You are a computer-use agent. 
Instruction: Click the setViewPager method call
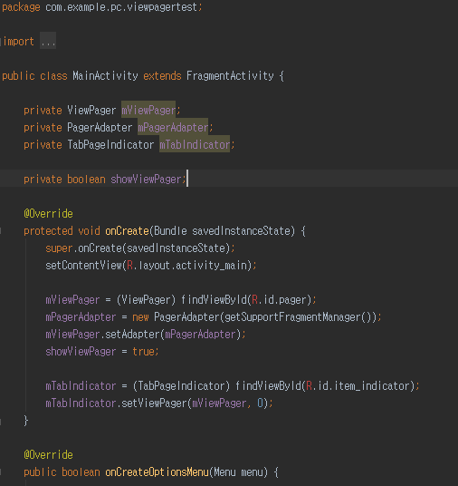tap(154, 403)
